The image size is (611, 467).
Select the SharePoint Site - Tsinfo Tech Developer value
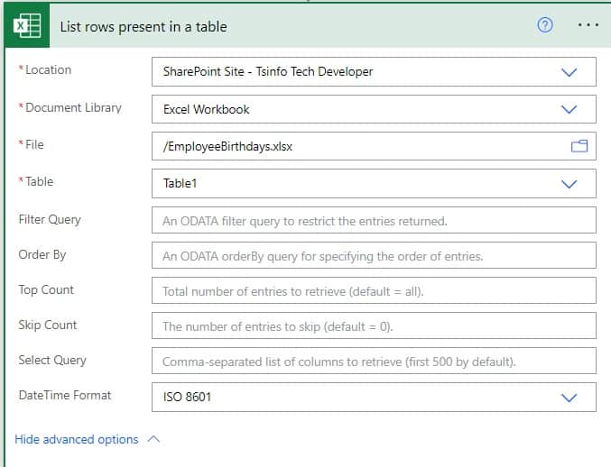(268, 71)
